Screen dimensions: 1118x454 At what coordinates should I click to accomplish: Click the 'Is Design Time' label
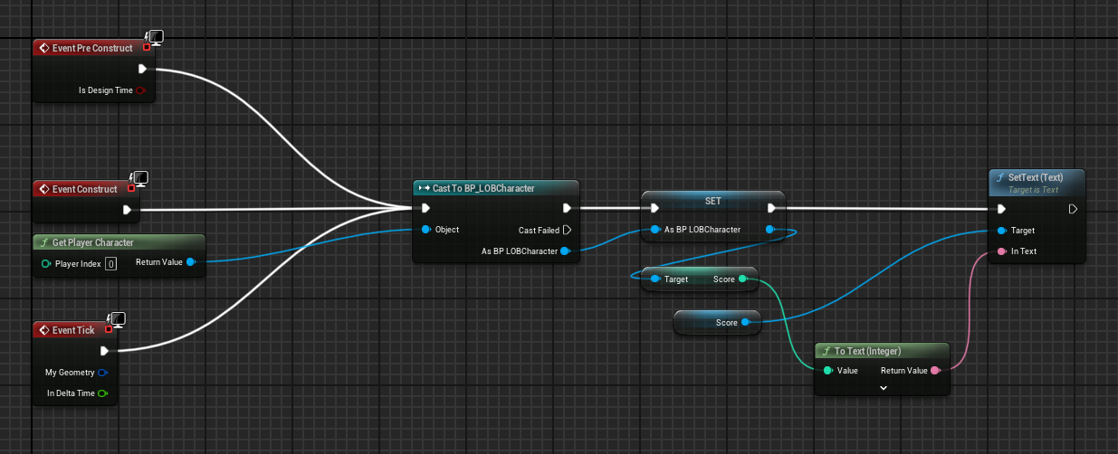(x=106, y=90)
